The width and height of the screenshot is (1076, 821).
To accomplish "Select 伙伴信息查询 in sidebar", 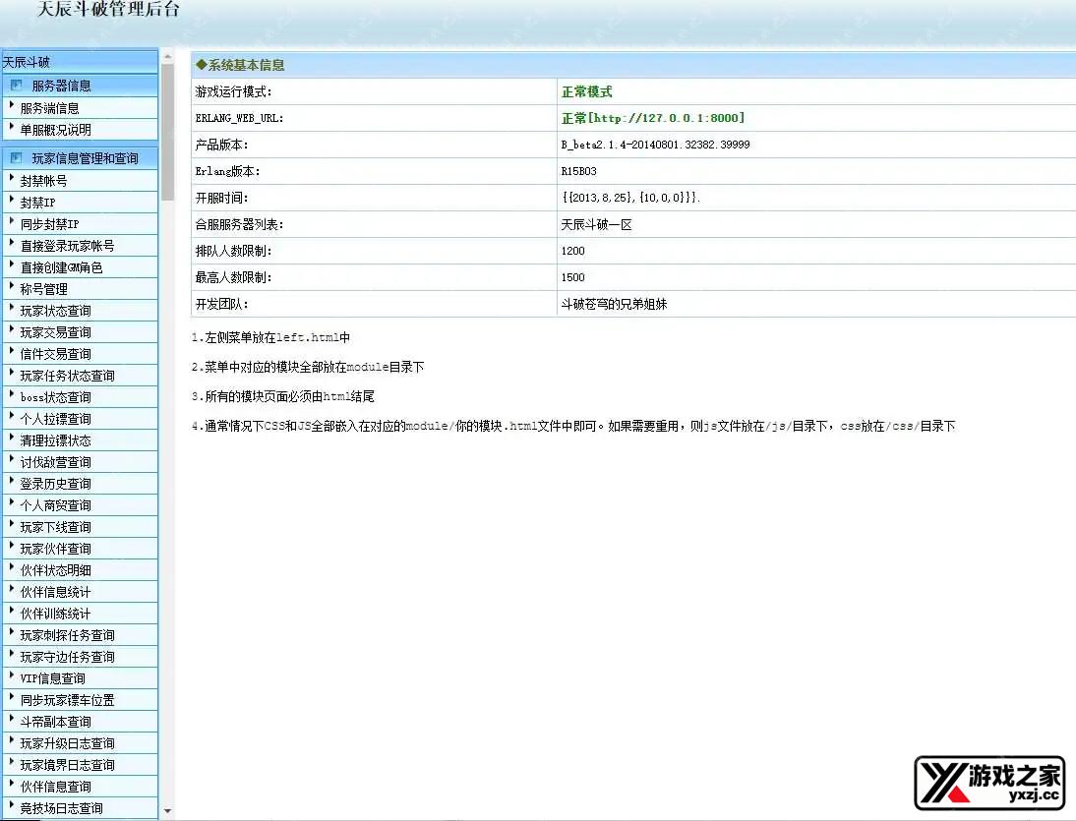I will [x=56, y=787].
